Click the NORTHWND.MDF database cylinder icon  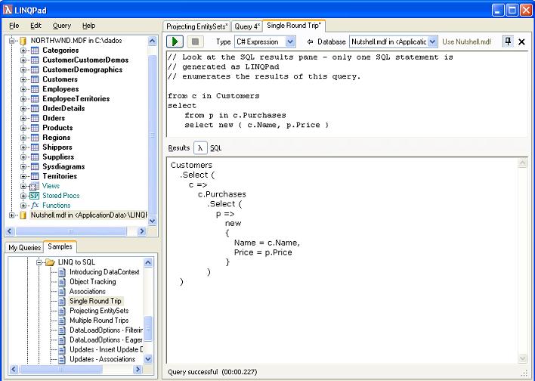click(x=23, y=41)
